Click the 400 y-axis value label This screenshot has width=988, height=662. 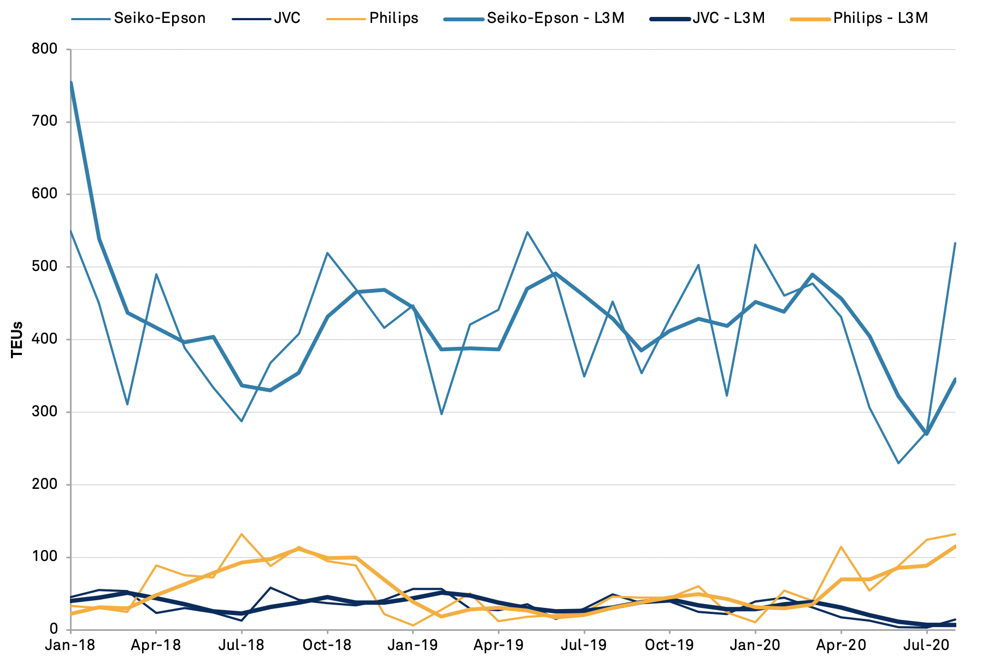(x=46, y=339)
